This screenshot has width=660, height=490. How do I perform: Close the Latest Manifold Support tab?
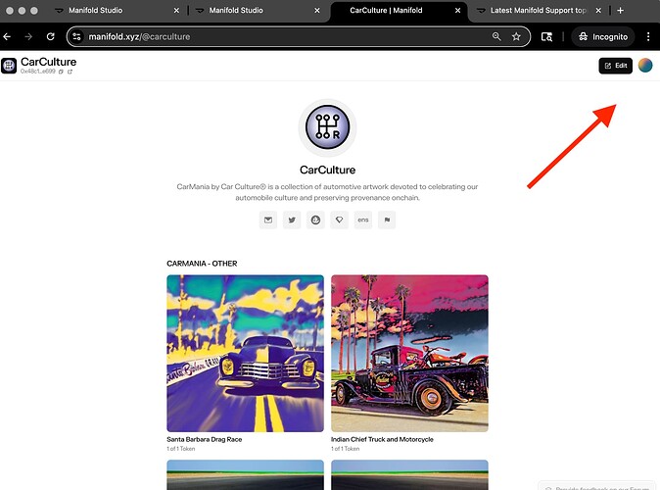click(x=598, y=11)
